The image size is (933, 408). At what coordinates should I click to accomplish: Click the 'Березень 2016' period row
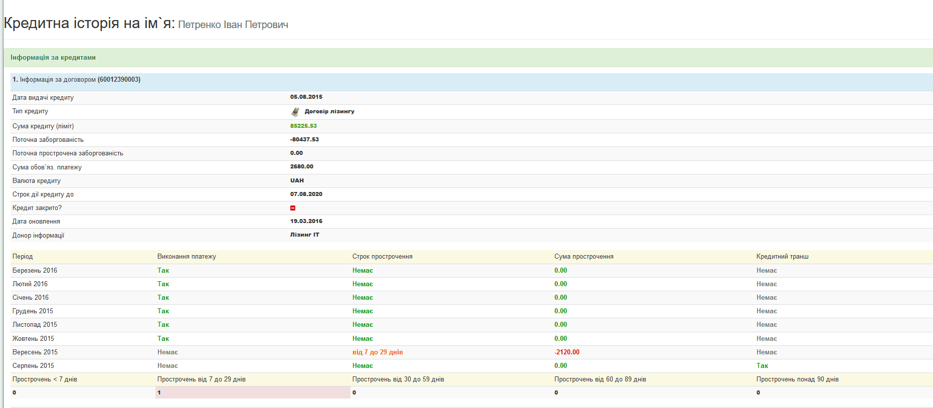(x=35, y=271)
